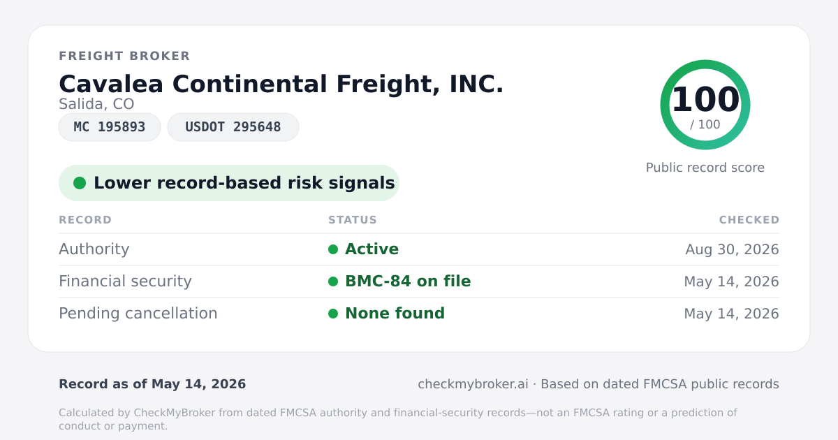Click the circular 100 score gauge

705,105
